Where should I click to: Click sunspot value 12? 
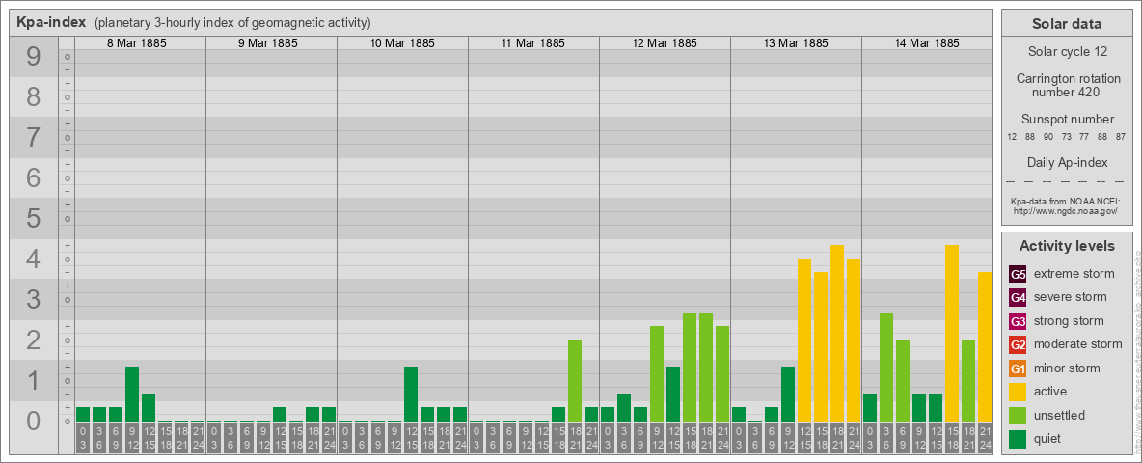[1012, 137]
